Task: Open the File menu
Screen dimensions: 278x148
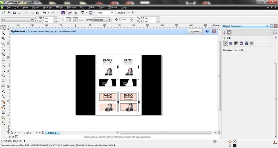Action: (x=9, y=7)
